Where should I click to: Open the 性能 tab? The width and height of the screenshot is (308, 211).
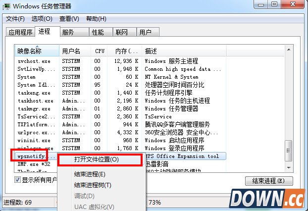click(101, 32)
